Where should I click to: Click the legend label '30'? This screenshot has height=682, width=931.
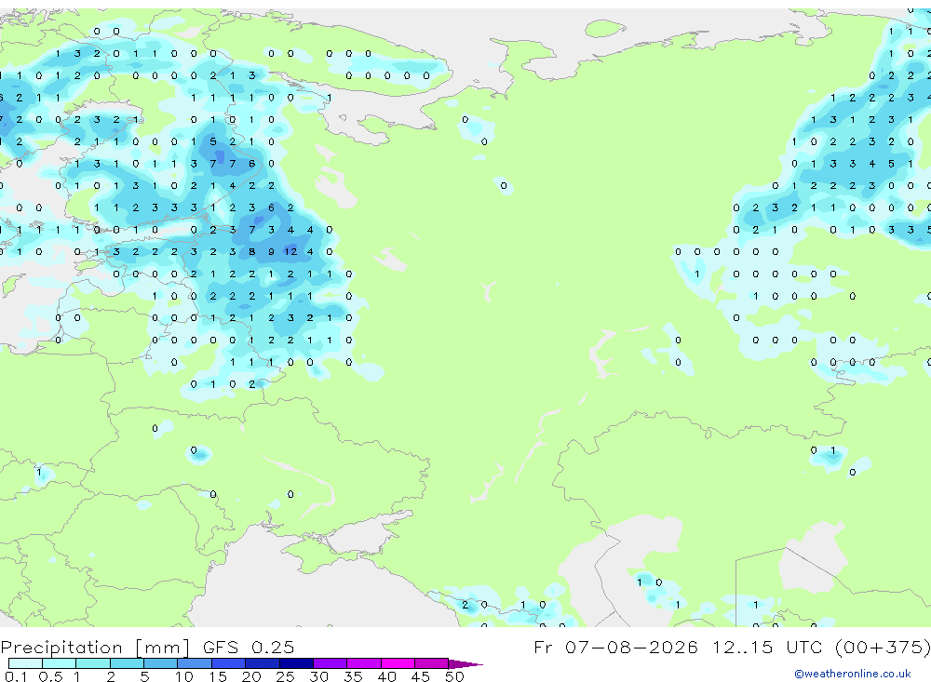click(x=318, y=676)
